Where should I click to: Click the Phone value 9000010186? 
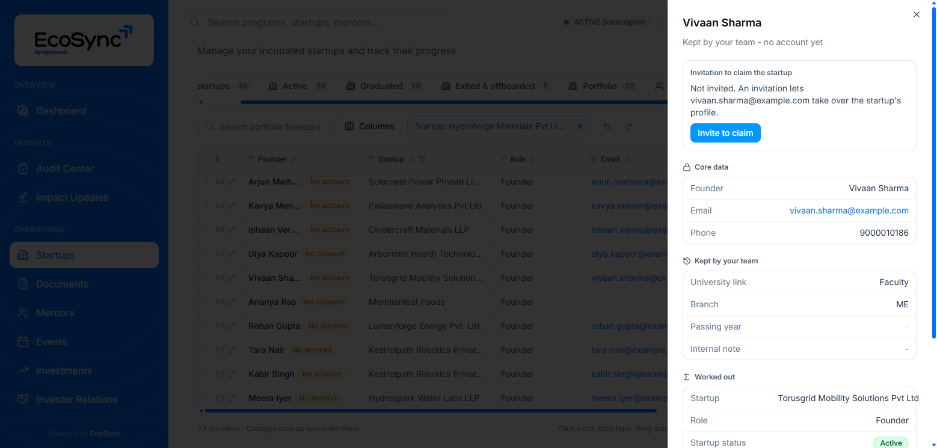coord(884,233)
